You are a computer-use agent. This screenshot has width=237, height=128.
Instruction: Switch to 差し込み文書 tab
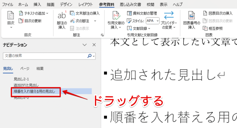click(x=130, y=4)
